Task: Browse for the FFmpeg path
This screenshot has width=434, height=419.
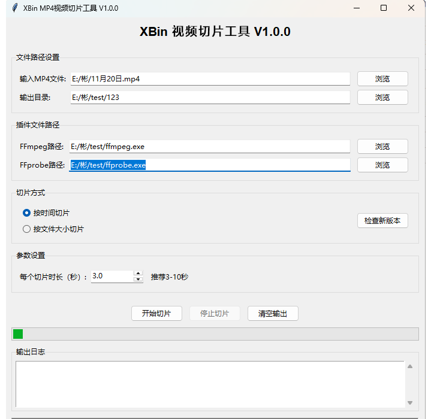Action: pos(382,147)
